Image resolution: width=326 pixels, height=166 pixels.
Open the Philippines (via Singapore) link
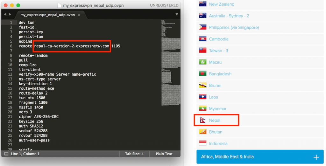click(x=234, y=27)
